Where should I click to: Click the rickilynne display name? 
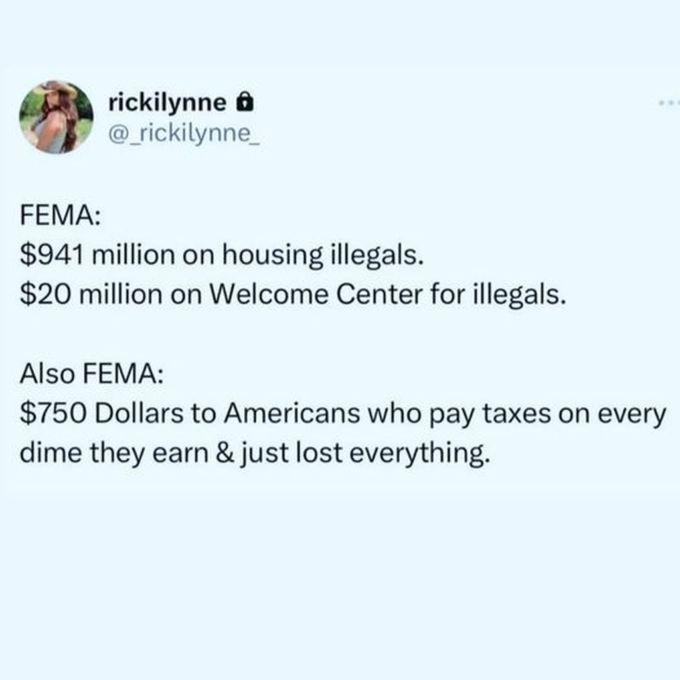[167, 102]
